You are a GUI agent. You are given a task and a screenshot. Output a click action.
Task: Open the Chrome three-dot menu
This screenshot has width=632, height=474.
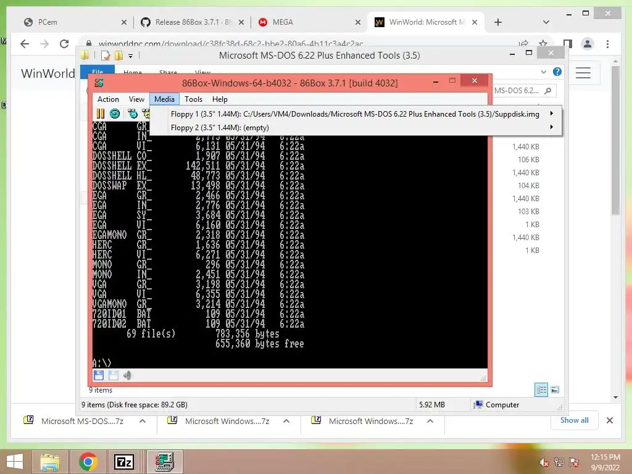[x=607, y=44]
